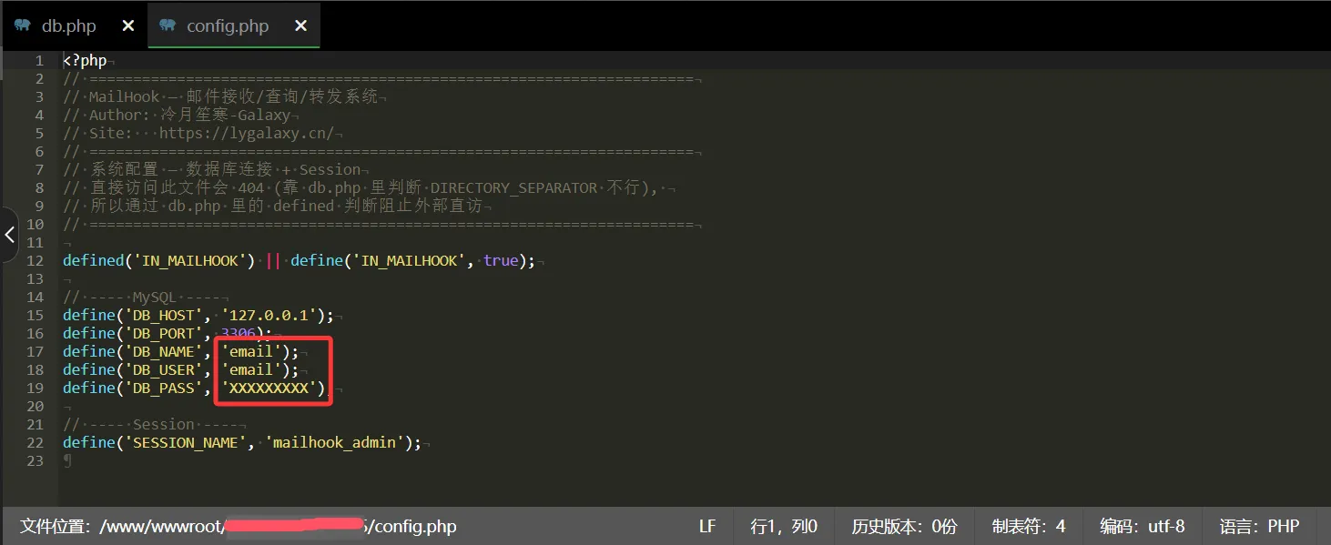Click the defined('IN_MAILHOOK') code line

[x=300, y=260]
